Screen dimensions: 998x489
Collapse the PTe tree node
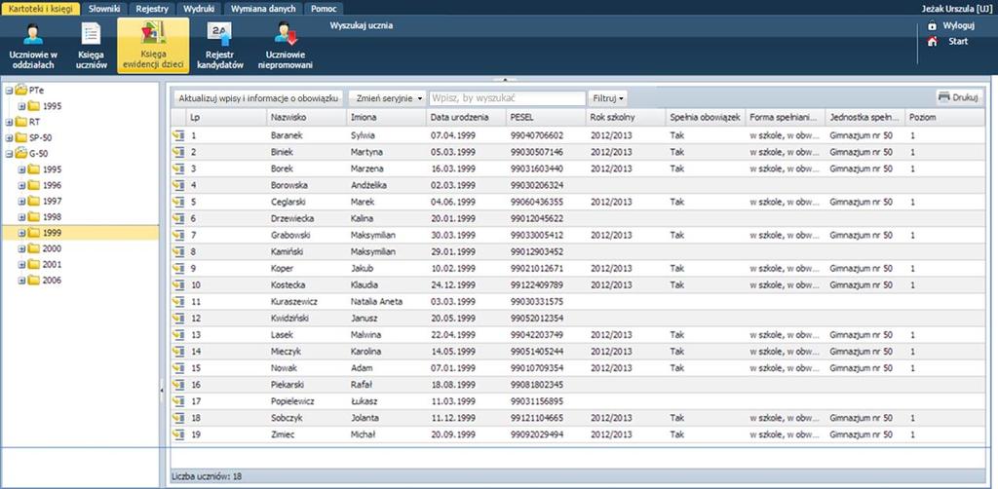(9, 91)
